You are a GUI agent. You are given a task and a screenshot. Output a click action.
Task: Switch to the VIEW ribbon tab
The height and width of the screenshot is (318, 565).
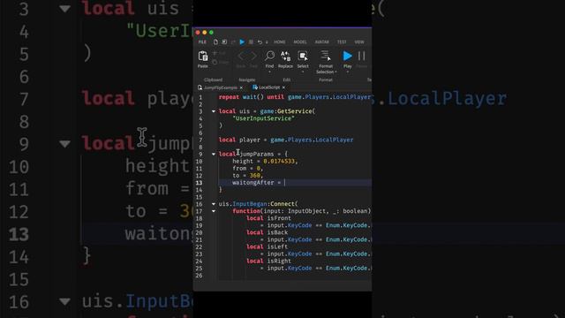coord(359,42)
